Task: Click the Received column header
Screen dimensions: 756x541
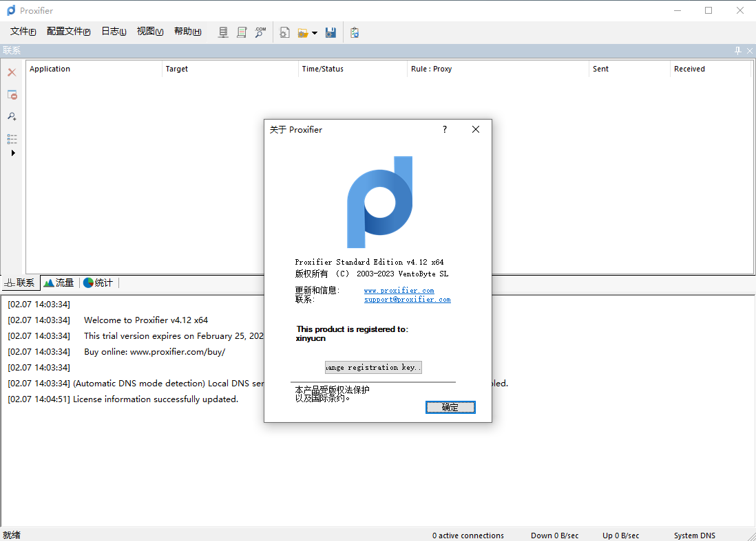Action: [711, 69]
